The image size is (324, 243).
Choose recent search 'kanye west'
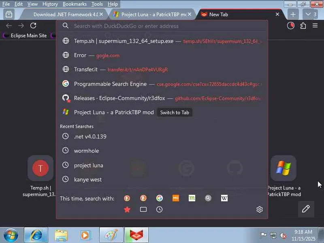pyautogui.click(x=162, y=179)
